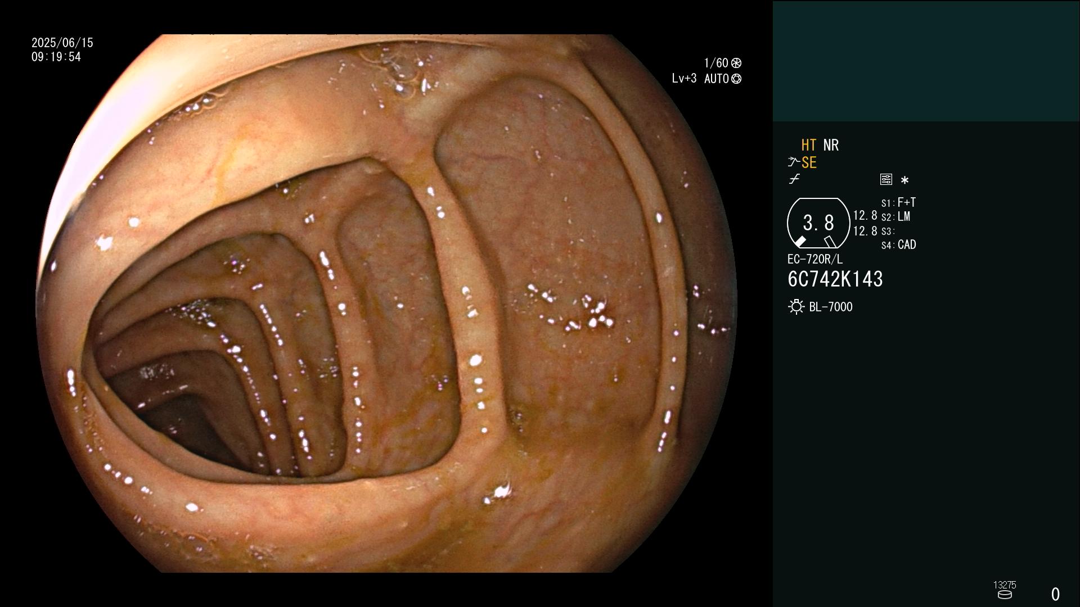Click the serial number 6C742K143
Viewport: 1080px width, 607px height.
835,279
